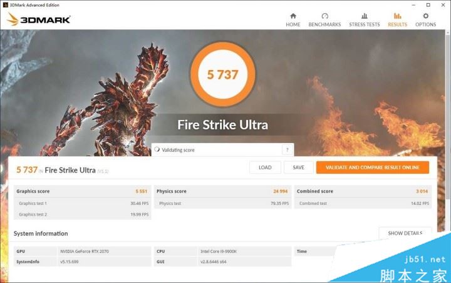Save the result with the SAVE button

(298, 167)
